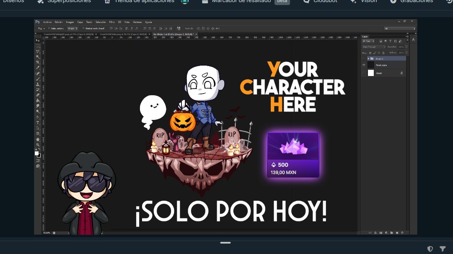
Task: Select the Brush tool
Action: [38, 79]
